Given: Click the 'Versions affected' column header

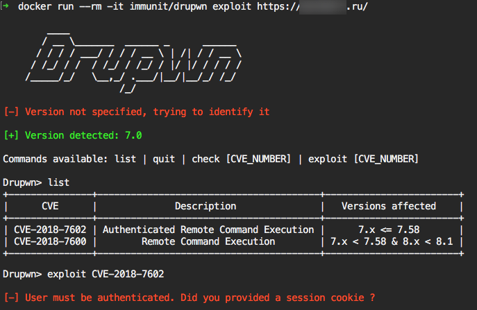Looking at the screenshot, I should (389, 206).
